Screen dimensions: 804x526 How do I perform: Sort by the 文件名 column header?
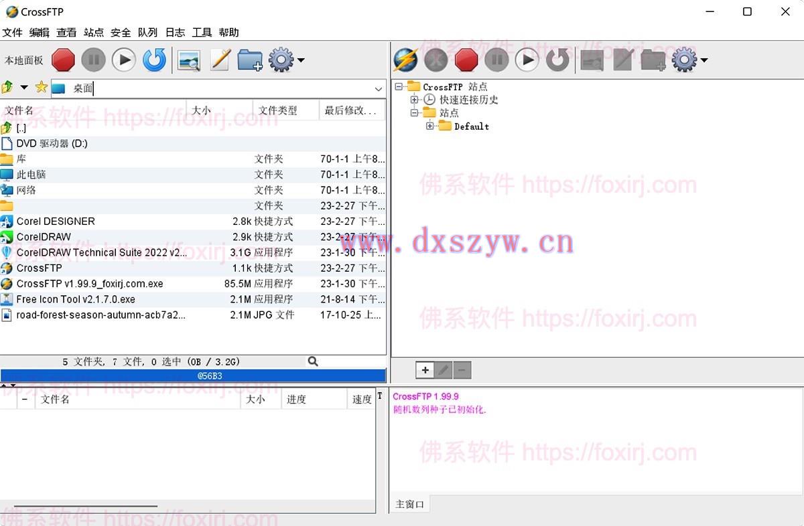tap(93, 110)
